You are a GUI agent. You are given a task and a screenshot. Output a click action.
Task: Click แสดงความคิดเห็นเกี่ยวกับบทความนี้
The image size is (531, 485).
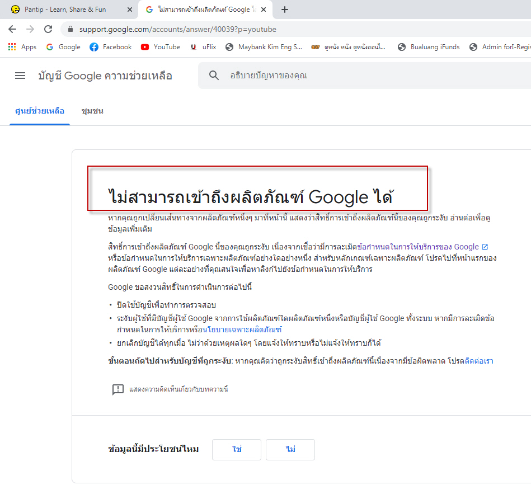point(178,389)
